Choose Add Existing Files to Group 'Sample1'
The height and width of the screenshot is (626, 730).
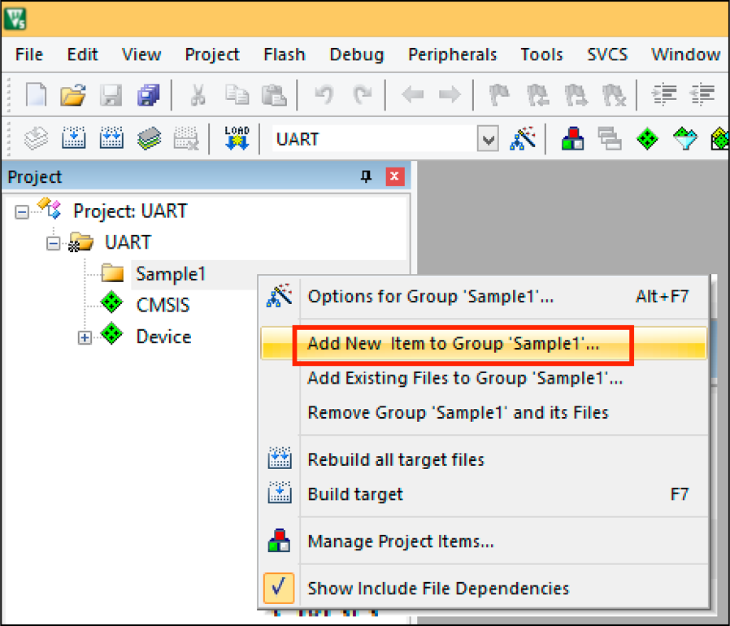[464, 378]
